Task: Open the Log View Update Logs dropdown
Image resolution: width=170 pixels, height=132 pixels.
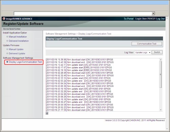Action: pos(143,53)
